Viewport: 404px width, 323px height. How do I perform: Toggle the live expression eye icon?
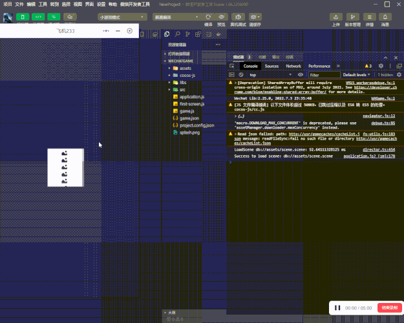(301, 75)
